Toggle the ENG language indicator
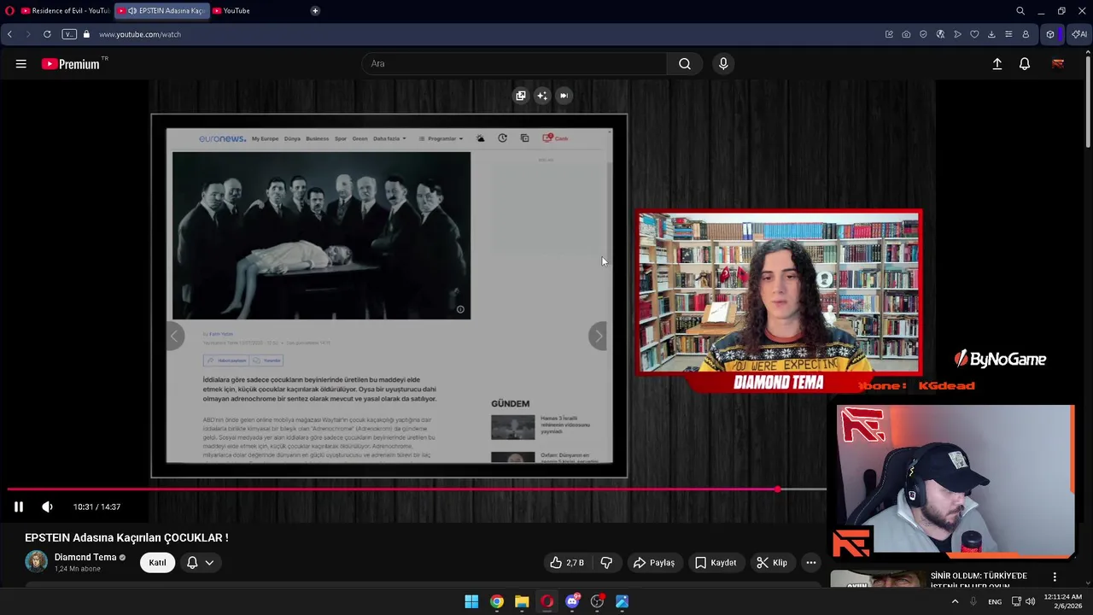The height and width of the screenshot is (615, 1093). [x=995, y=602]
